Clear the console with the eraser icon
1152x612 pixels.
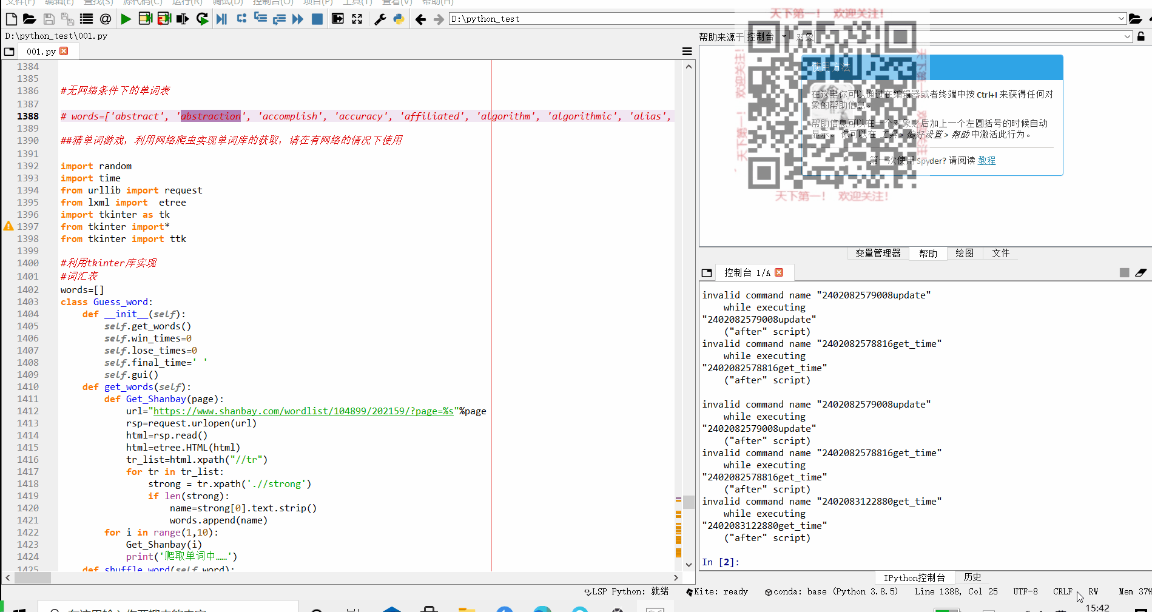click(x=1140, y=273)
